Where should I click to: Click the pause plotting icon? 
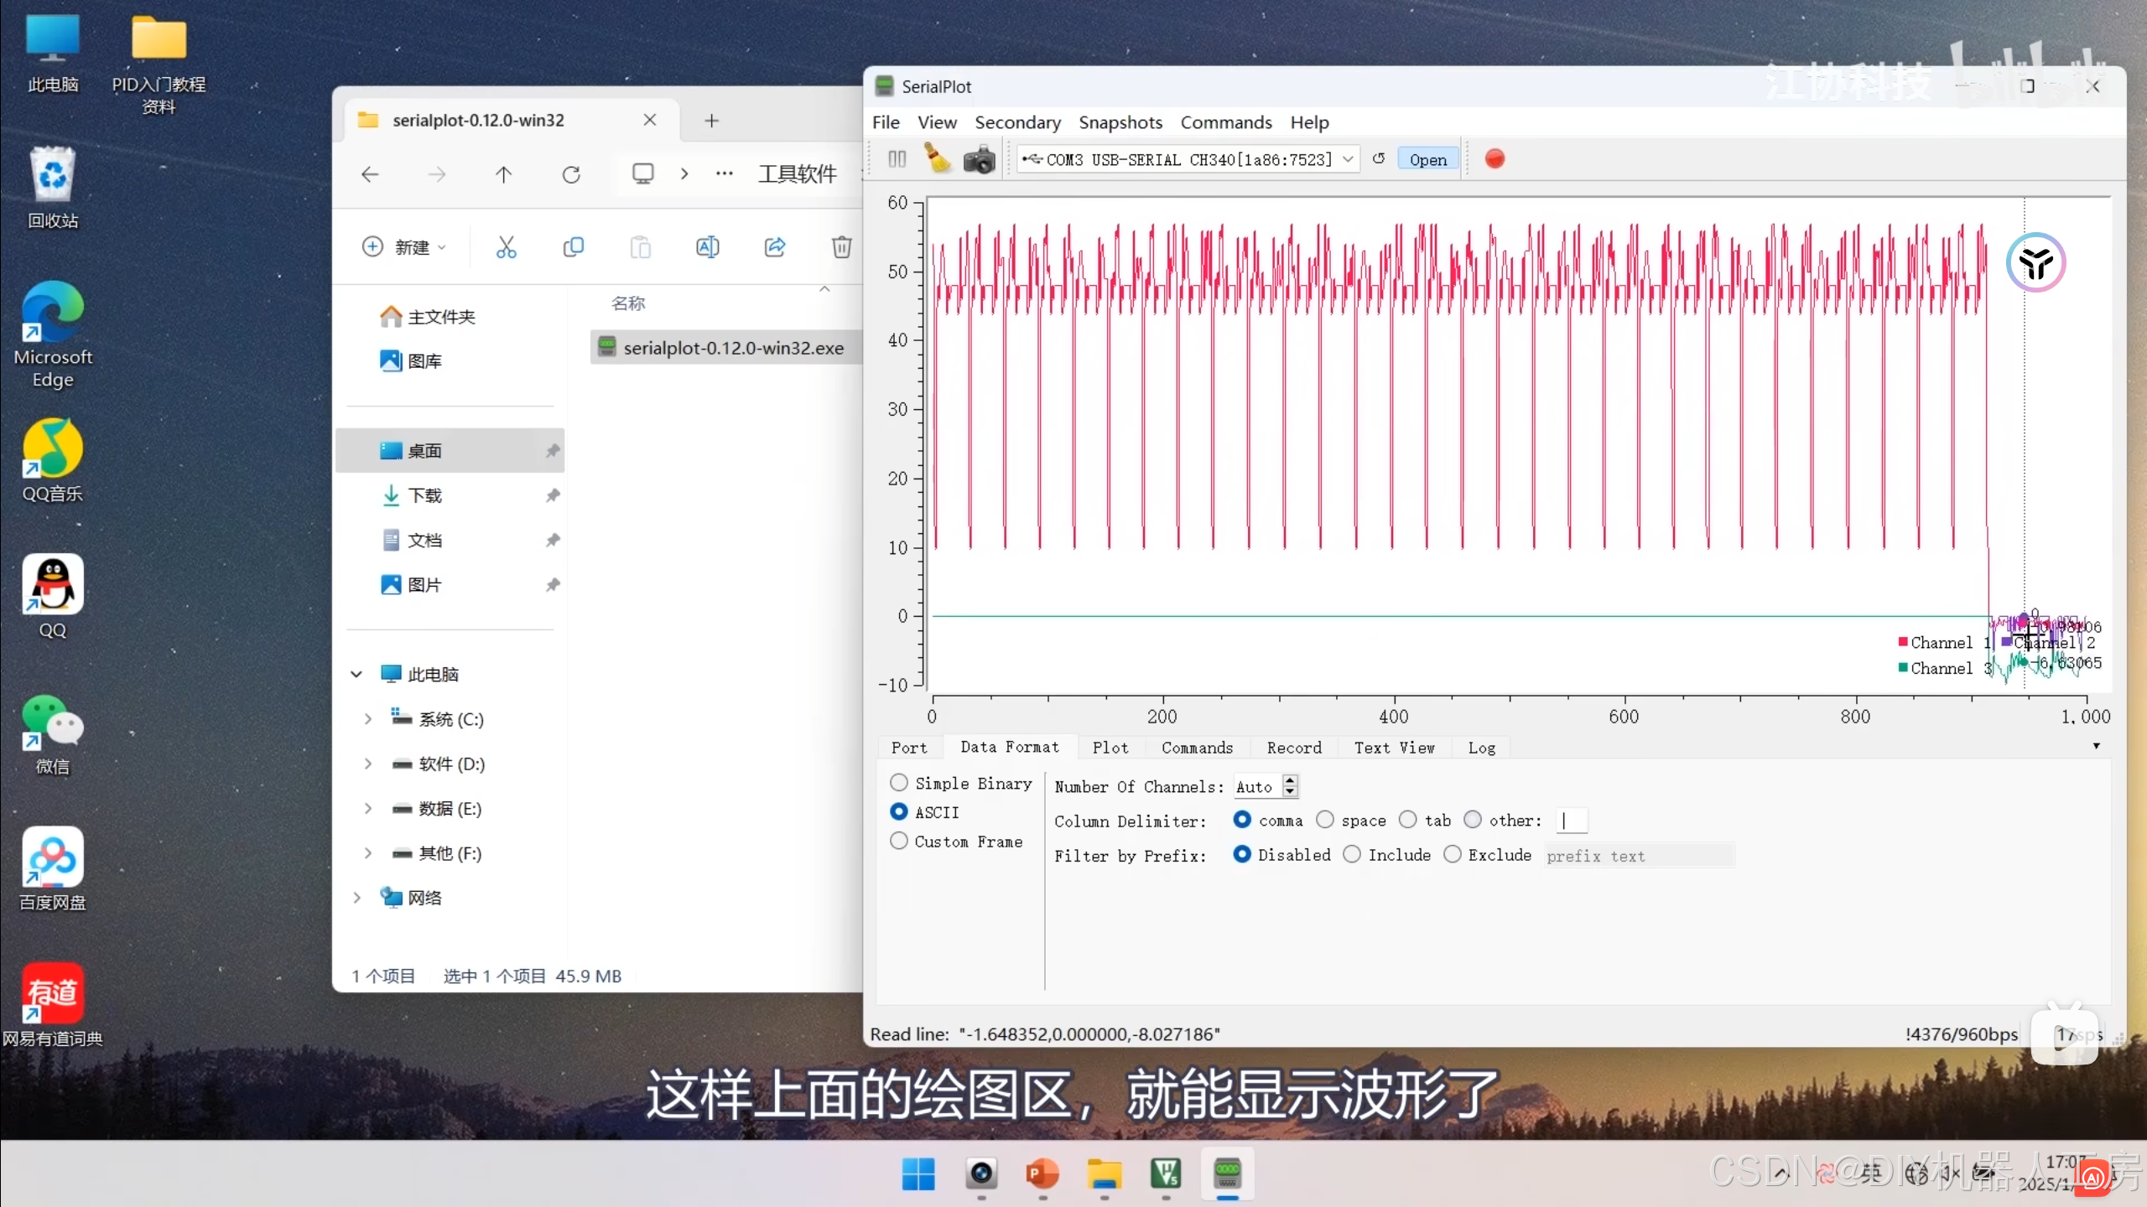(897, 159)
